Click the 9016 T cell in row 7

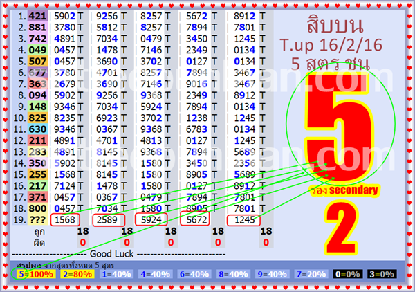click(x=201, y=84)
